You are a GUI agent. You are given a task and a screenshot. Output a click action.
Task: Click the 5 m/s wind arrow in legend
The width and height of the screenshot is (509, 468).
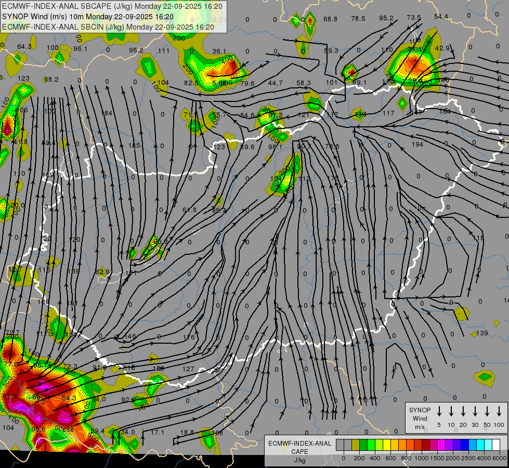(439, 411)
